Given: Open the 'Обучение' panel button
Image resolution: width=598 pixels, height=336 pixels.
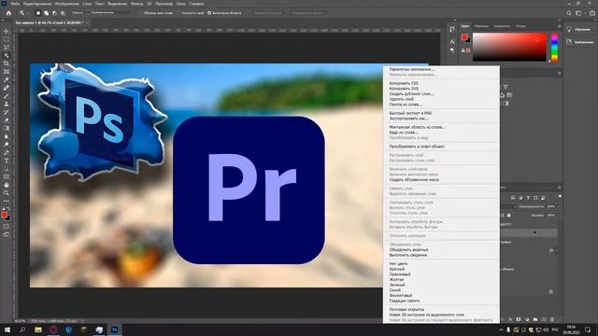Looking at the screenshot, I should pos(579,29).
